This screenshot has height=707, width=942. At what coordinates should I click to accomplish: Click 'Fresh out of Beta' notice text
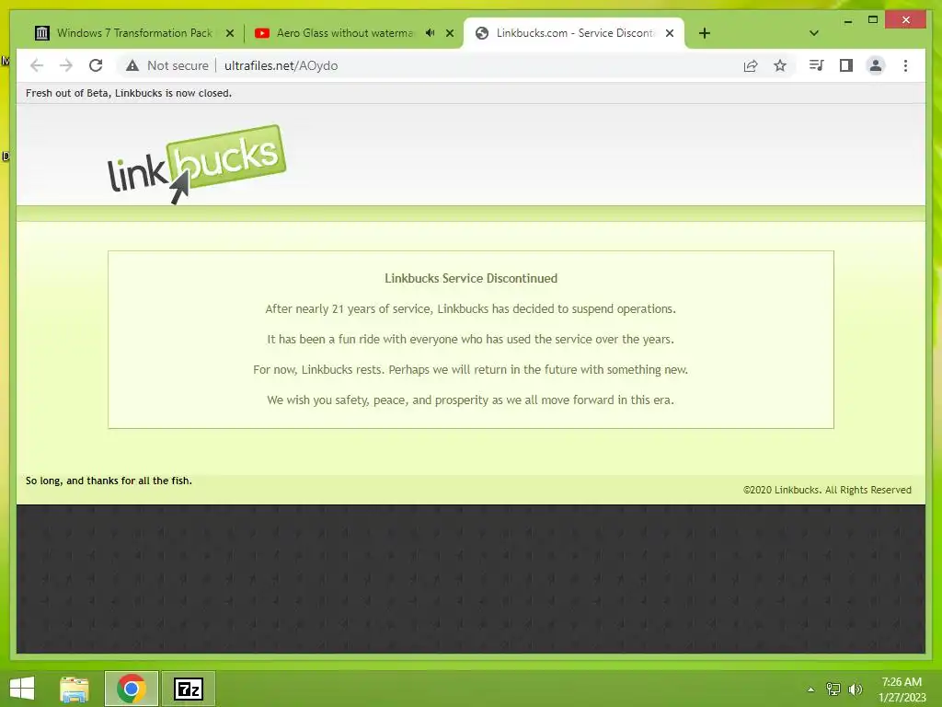tap(129, 93)
